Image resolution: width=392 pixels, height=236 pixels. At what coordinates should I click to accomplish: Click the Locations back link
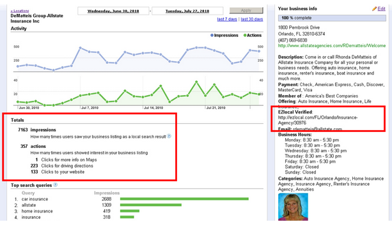click(20, 11)
